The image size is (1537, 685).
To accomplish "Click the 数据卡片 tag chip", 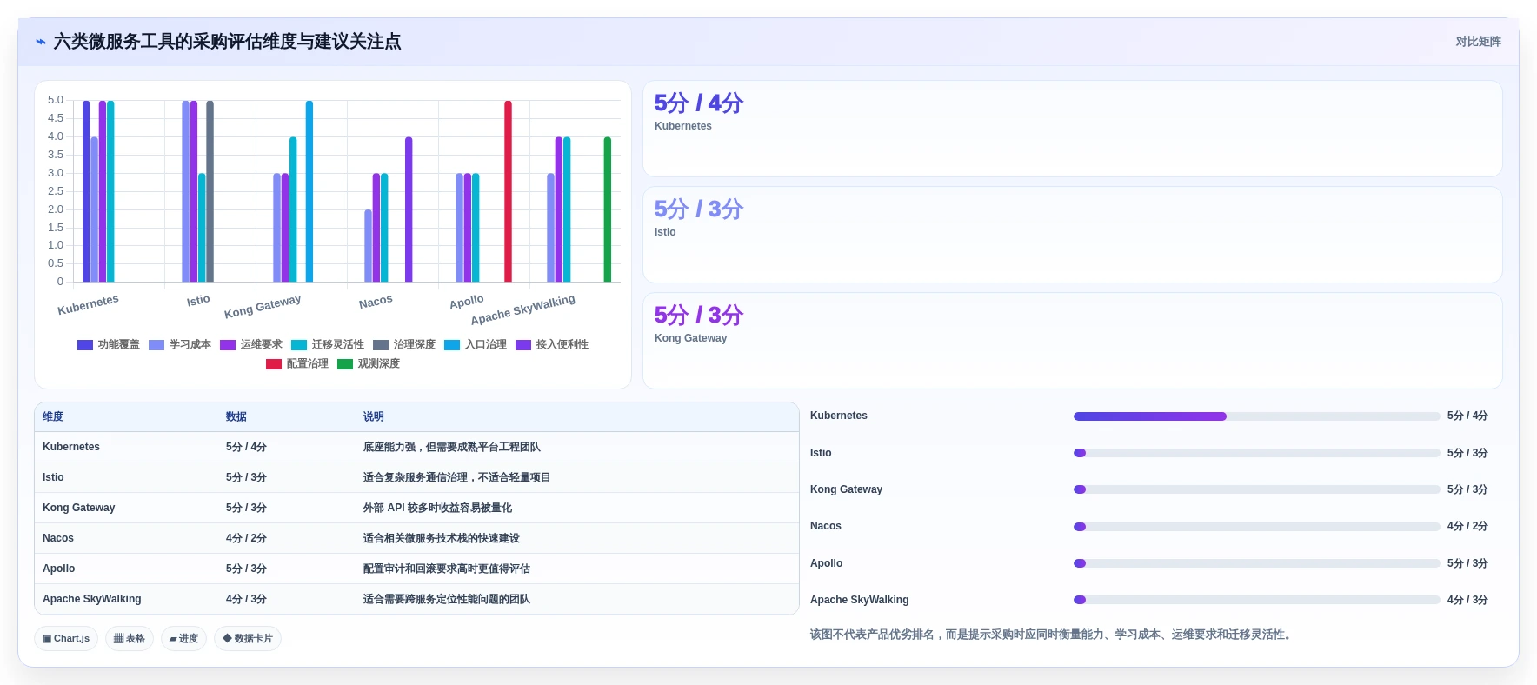I will [x=248, y=639].
